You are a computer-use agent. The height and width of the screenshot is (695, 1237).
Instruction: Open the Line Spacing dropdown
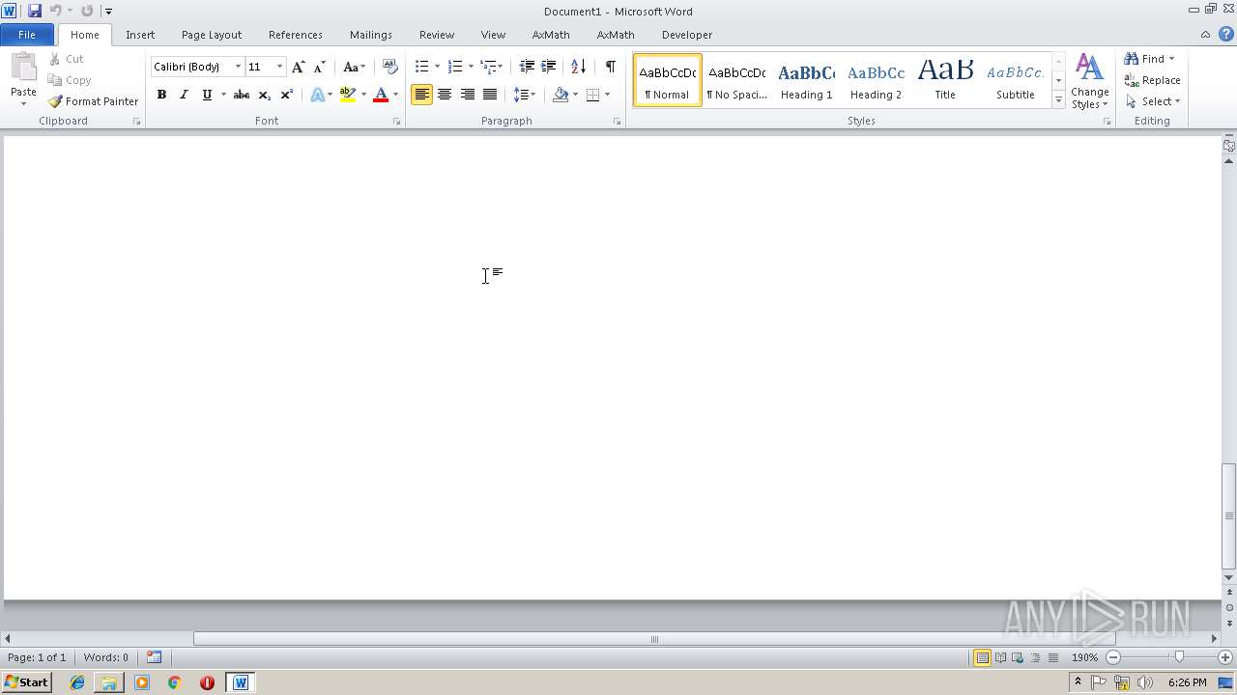[x=525, y=95]
